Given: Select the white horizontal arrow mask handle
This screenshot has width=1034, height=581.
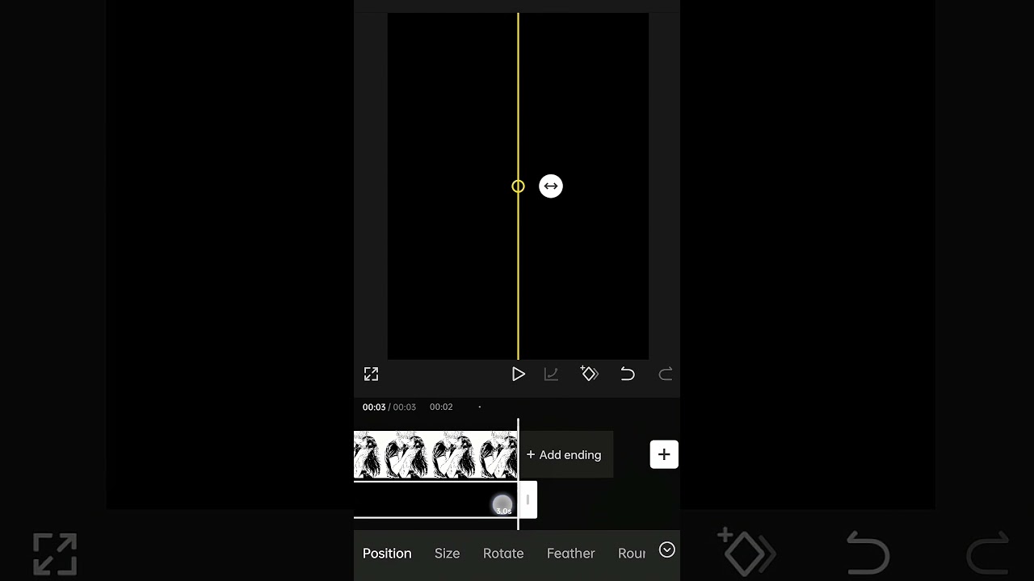Looking at the screenshot, I should click(551, 186).
